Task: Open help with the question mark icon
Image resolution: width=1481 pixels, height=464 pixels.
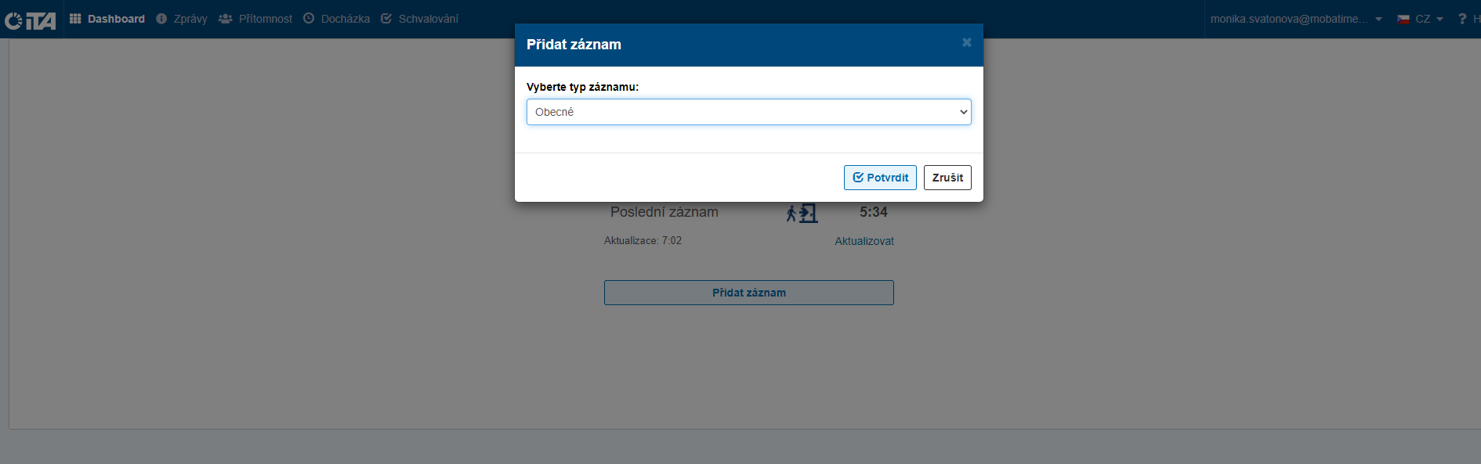Action: click(1461, 19)
